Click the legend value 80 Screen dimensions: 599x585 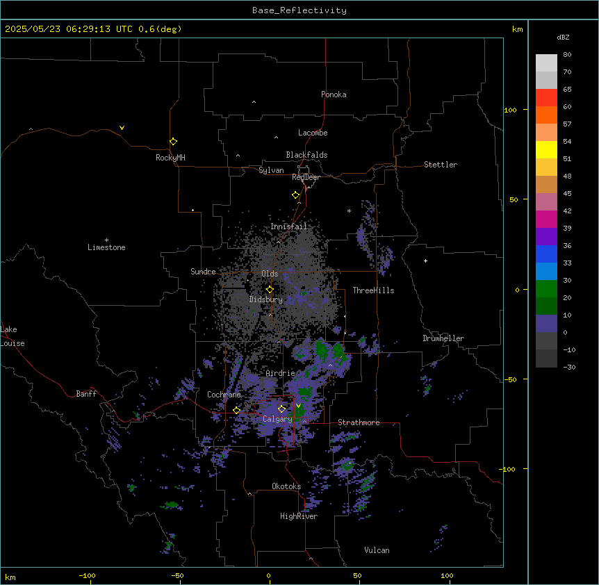click(567, 55)
